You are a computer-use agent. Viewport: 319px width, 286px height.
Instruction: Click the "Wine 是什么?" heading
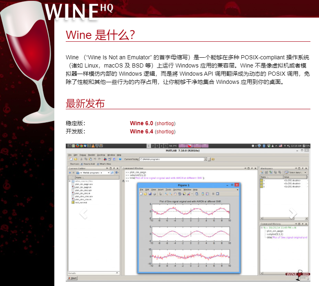click(x=100, y=35)
